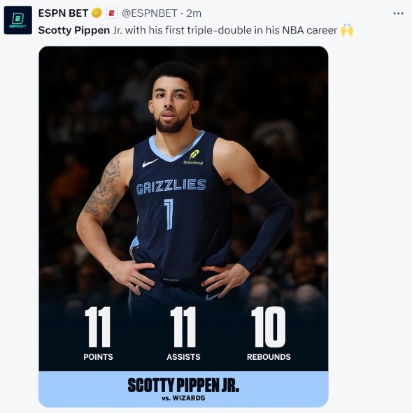
Task: Open the @ESPNBET handle link
Action: click(150, 13)
